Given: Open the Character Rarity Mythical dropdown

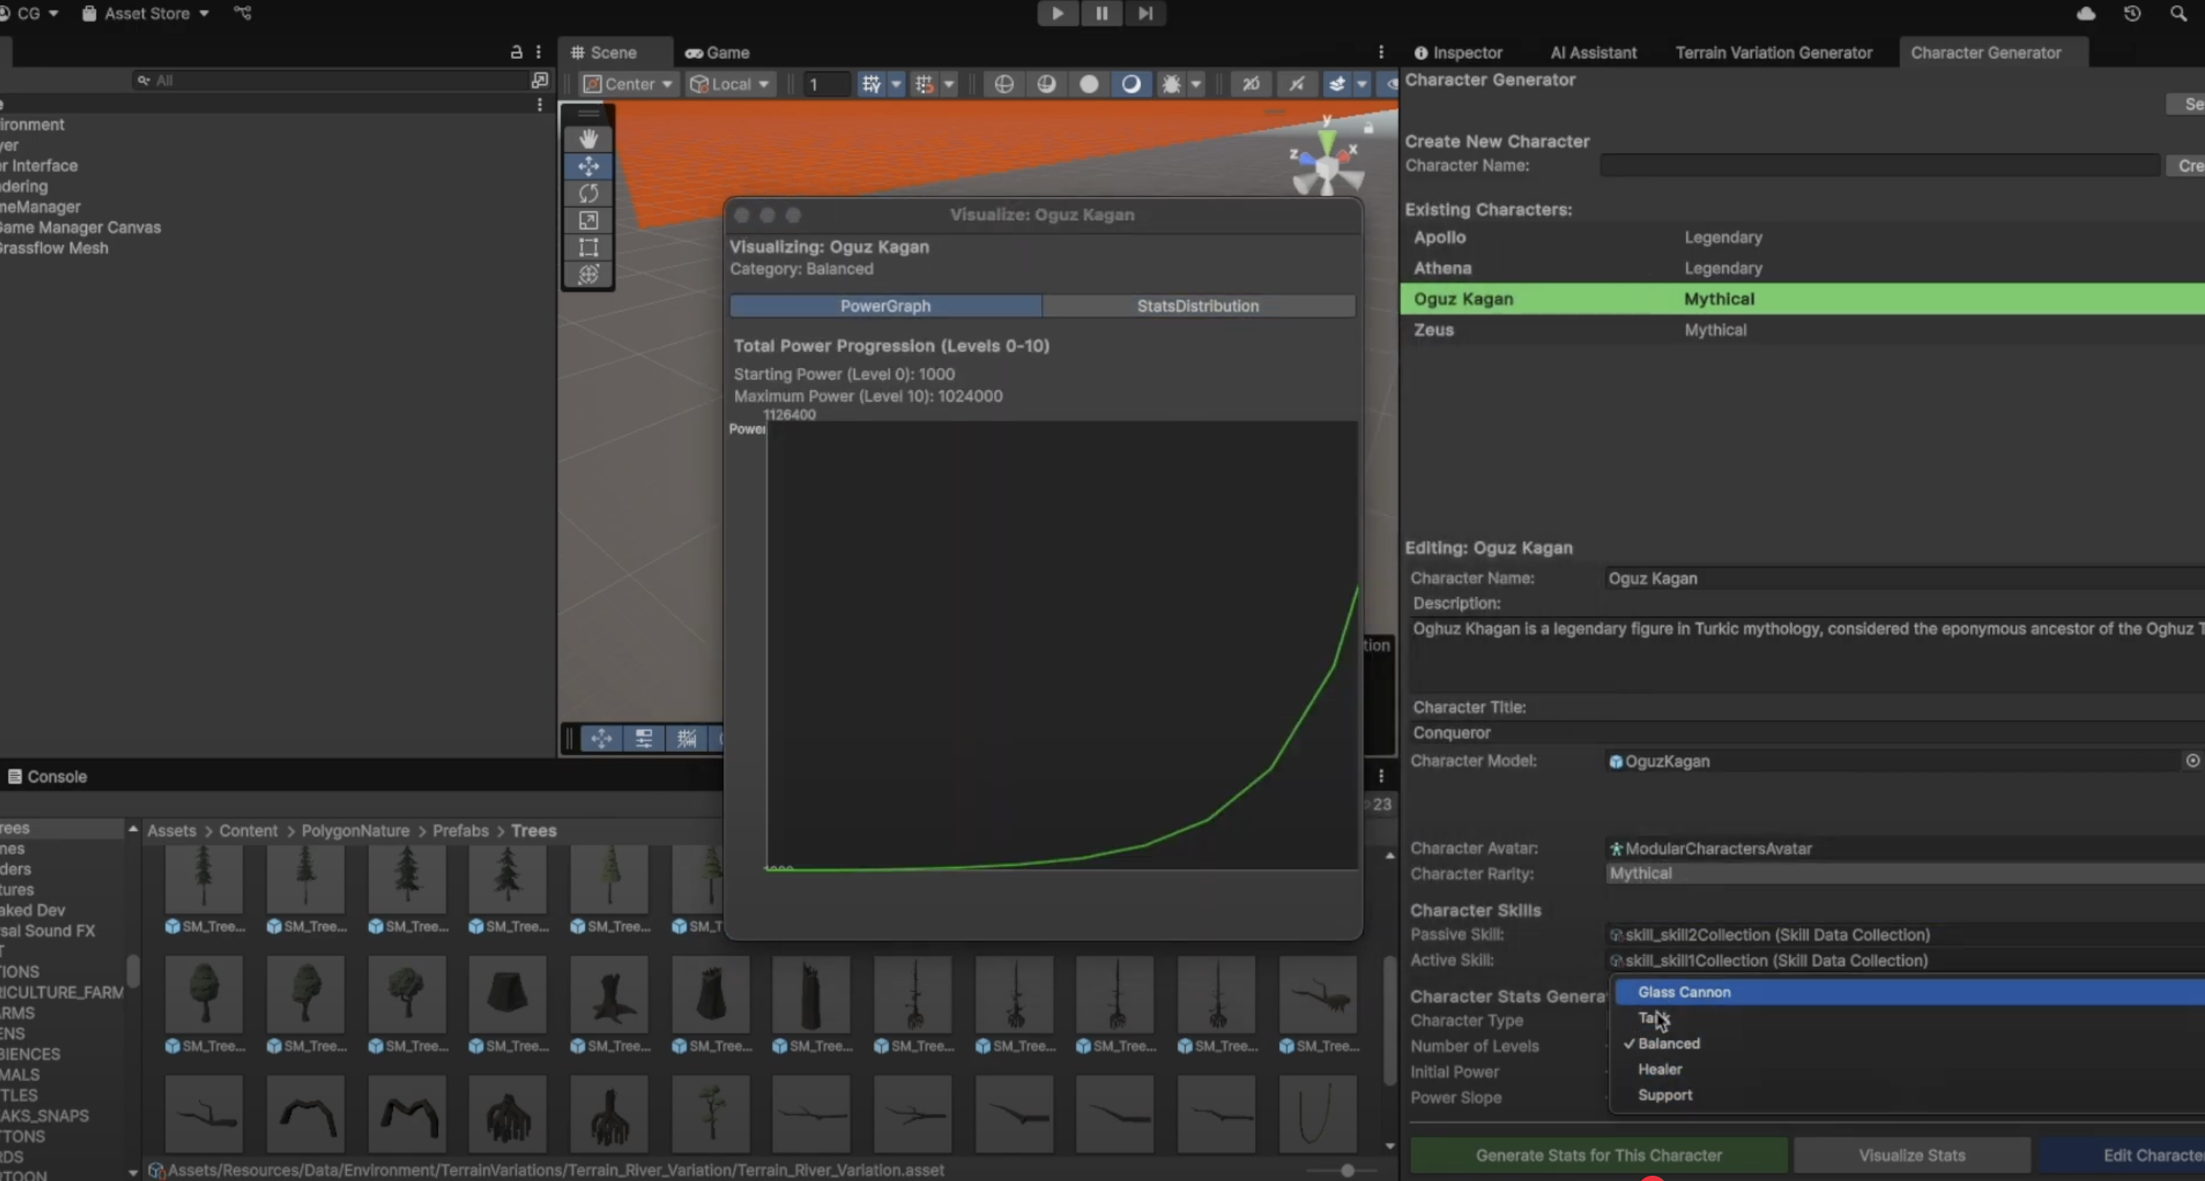Looking at the screenshot, I should click(x=1905, y=873).
